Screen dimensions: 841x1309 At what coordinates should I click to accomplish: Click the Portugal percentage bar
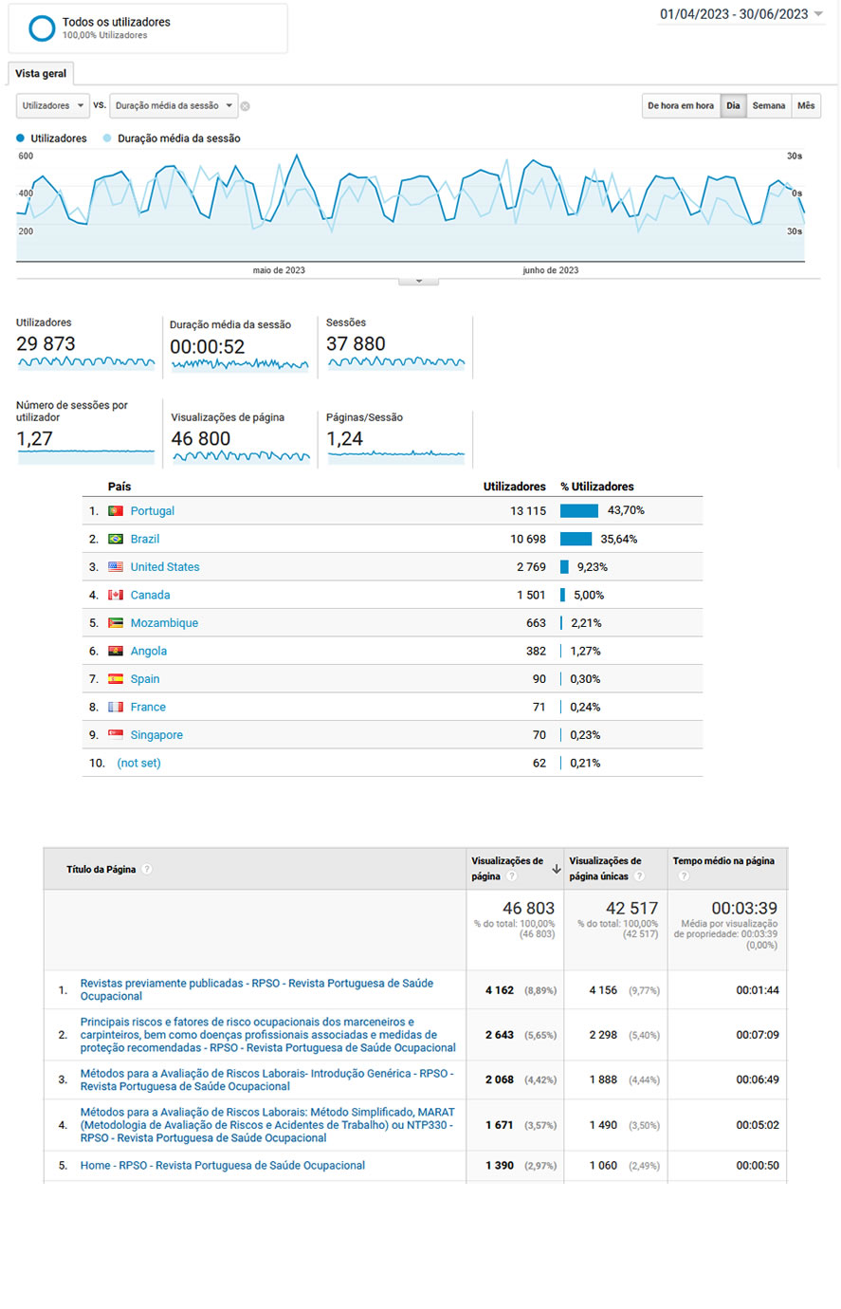578,511
